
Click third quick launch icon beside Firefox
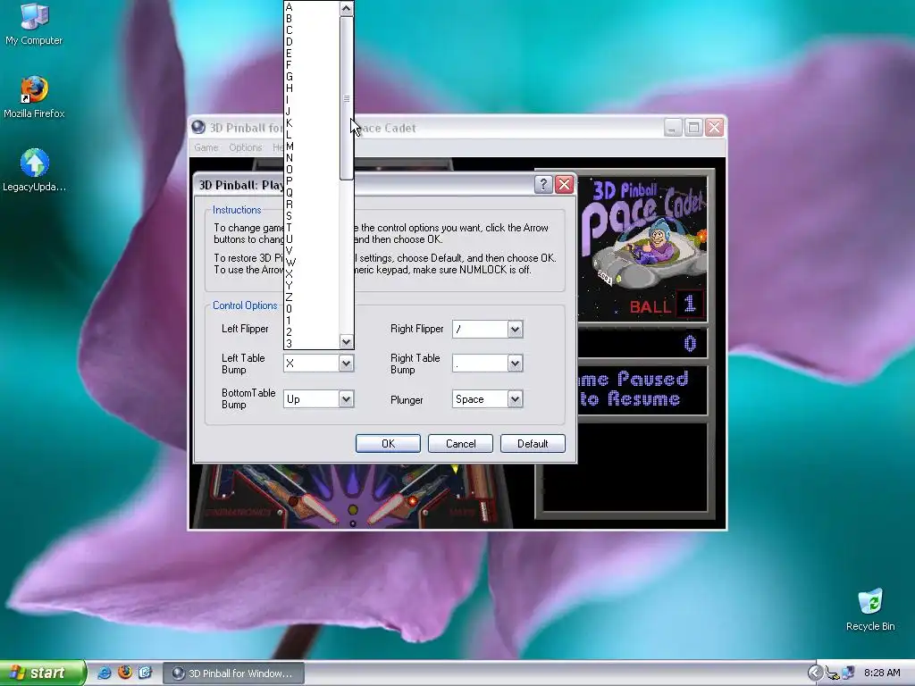pos(145,673)
